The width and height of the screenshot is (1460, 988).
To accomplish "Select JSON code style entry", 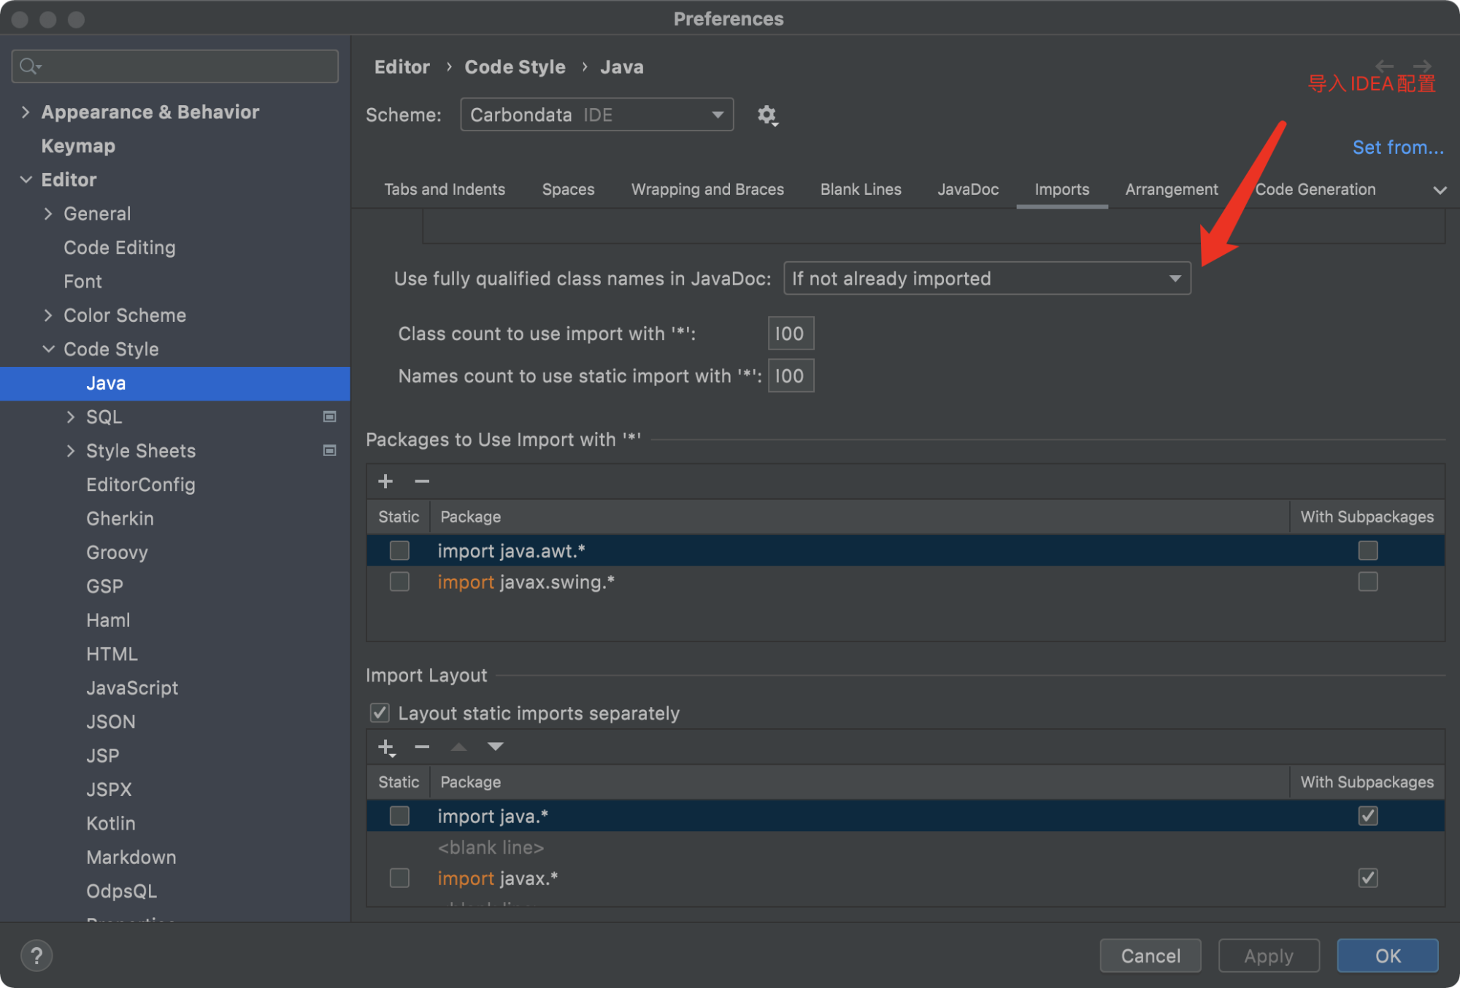I will point(111,722).
